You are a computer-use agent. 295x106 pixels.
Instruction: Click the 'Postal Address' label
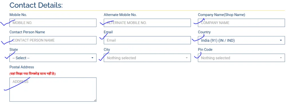22,67
